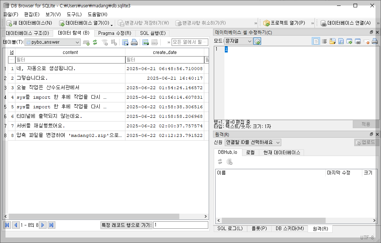Click the 적용 apply button
This screenshot has width=381, height=243.
(366, 124)
